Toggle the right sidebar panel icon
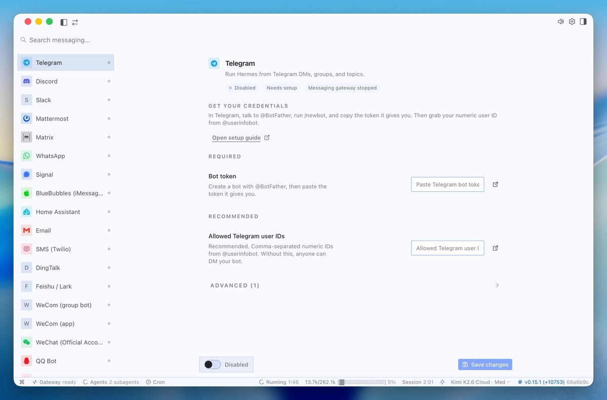 [x=583, y=22]
